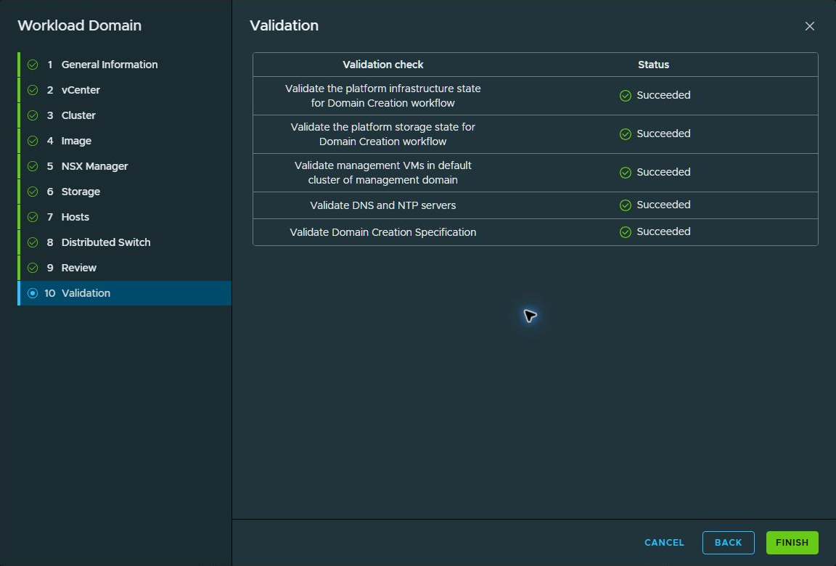Click 'Validate DNS and NTP servers' text
The width and height of the screenshot is (836, 566).
pyautogui.click(x=383, y=205)
